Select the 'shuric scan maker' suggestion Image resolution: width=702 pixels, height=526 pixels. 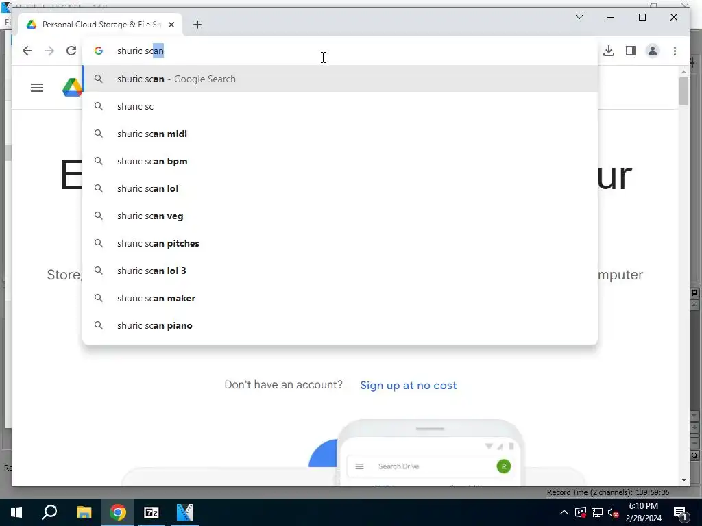[340, 298]
